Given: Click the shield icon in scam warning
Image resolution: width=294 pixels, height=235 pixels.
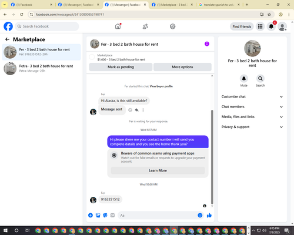Looking at the screenshot, I should [114, 156].
